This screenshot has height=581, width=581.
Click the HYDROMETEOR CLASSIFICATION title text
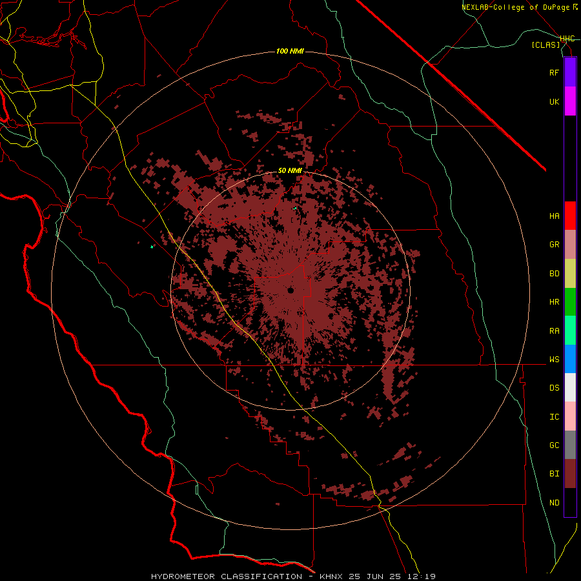[x=227, y=576]
